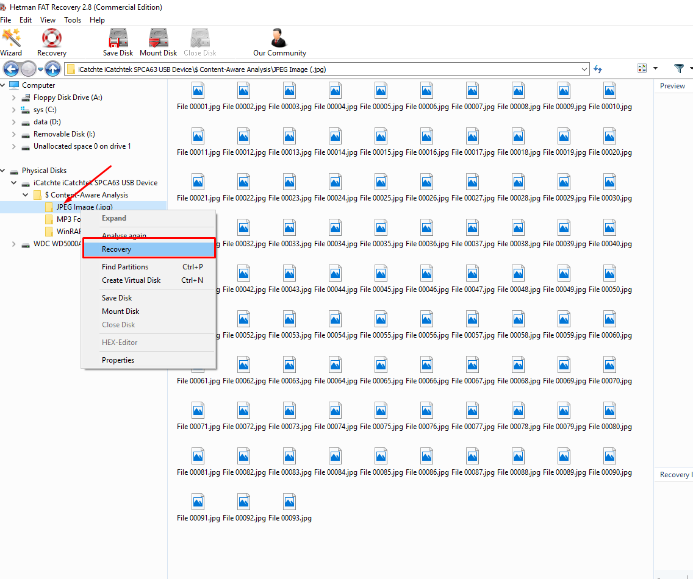Navigate back with the back arrow
This screenshot has height=579, width=693.
(x=12, y=69)
